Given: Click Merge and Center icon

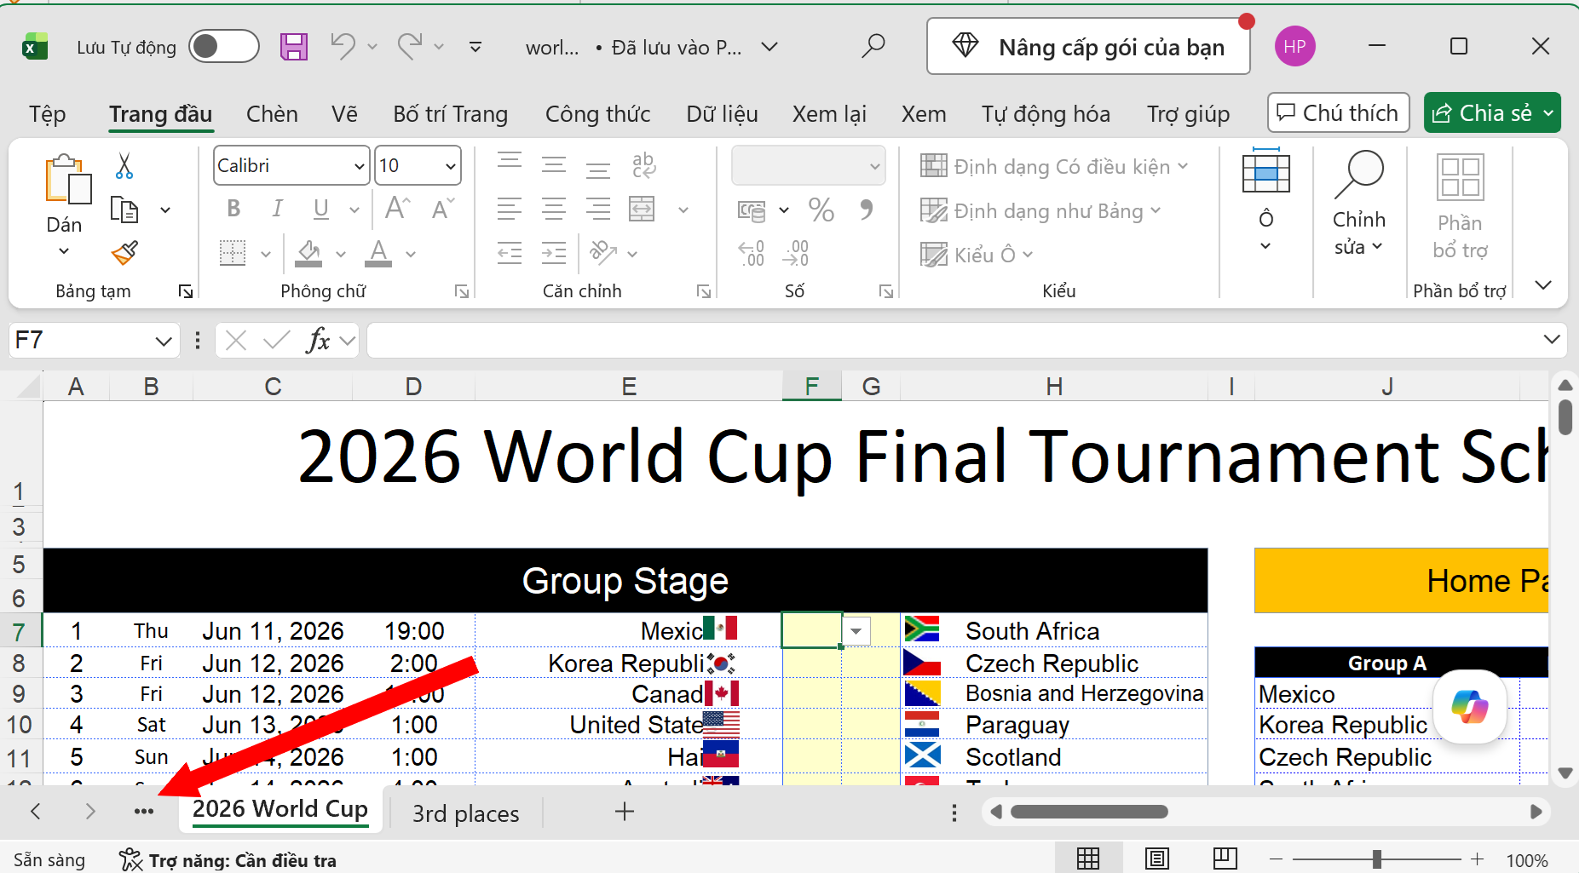Looking at the screenshot, I should point(642,209).
